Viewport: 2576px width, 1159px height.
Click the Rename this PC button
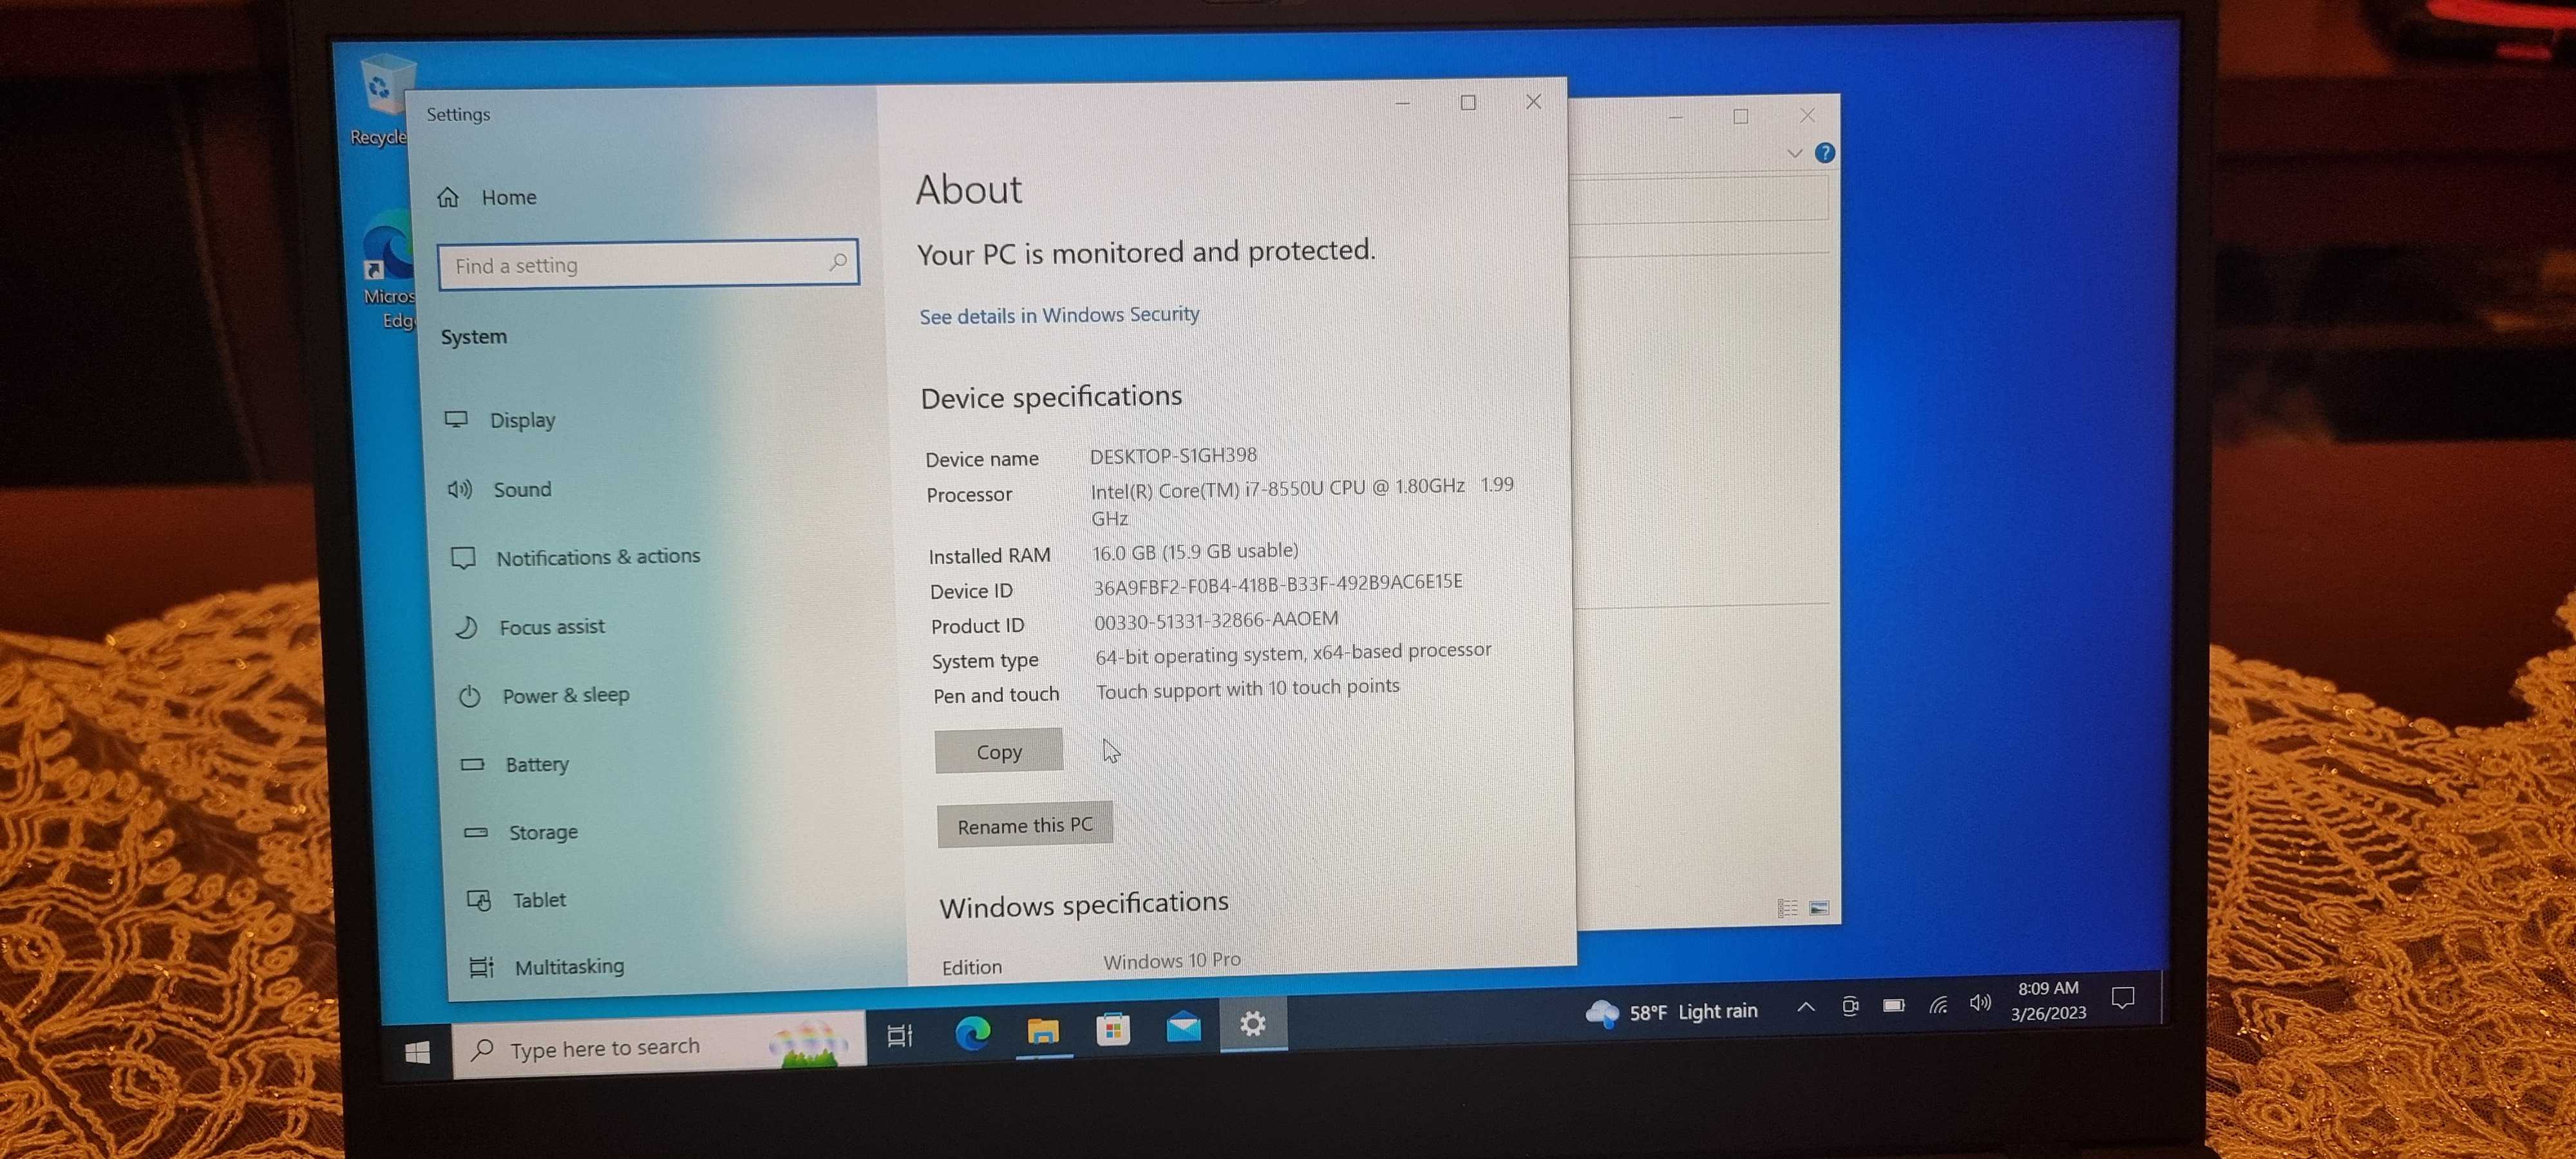click(1024, 825)
